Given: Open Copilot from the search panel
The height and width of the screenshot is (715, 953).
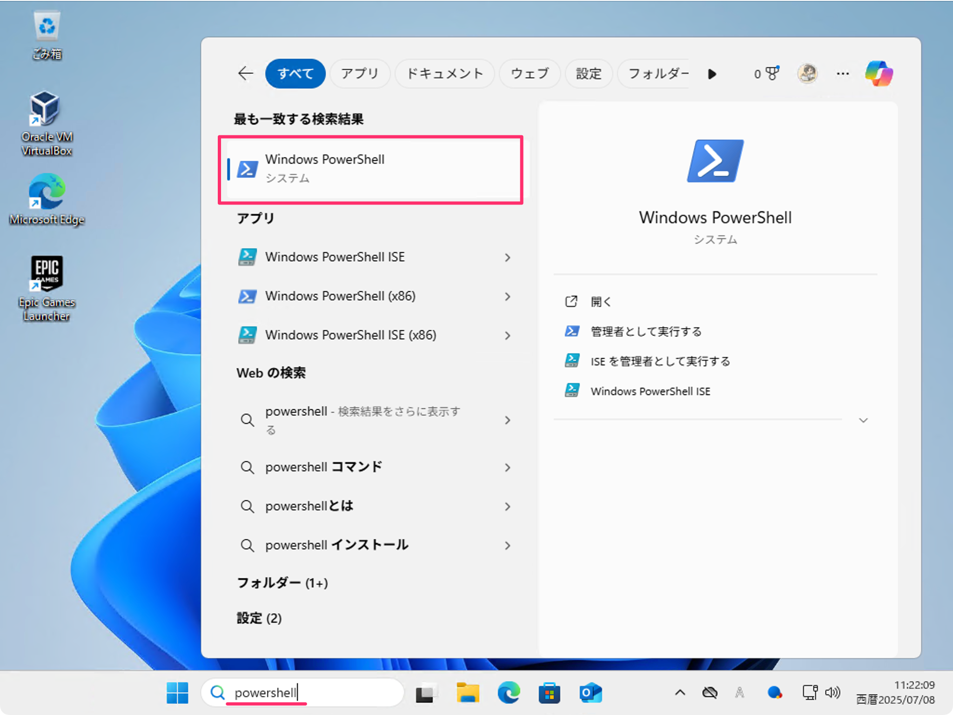Looking at the screenshot, I should point(879,73).
